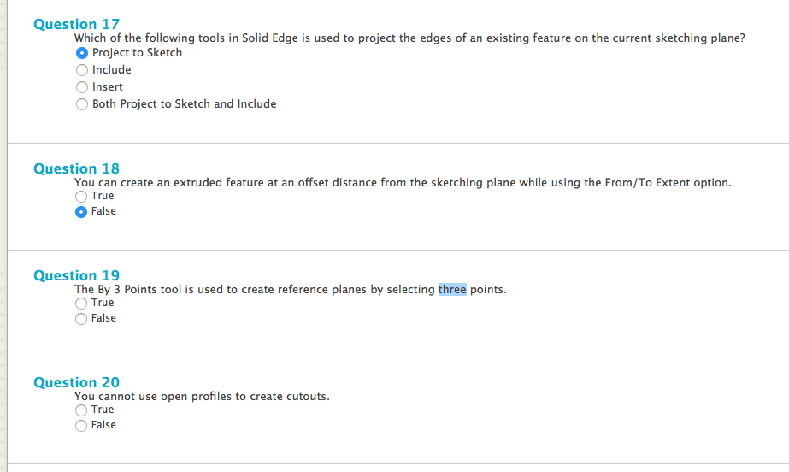
Task: Answer False for Question 20
Action: pyautogui.click(x=81, y=425)
